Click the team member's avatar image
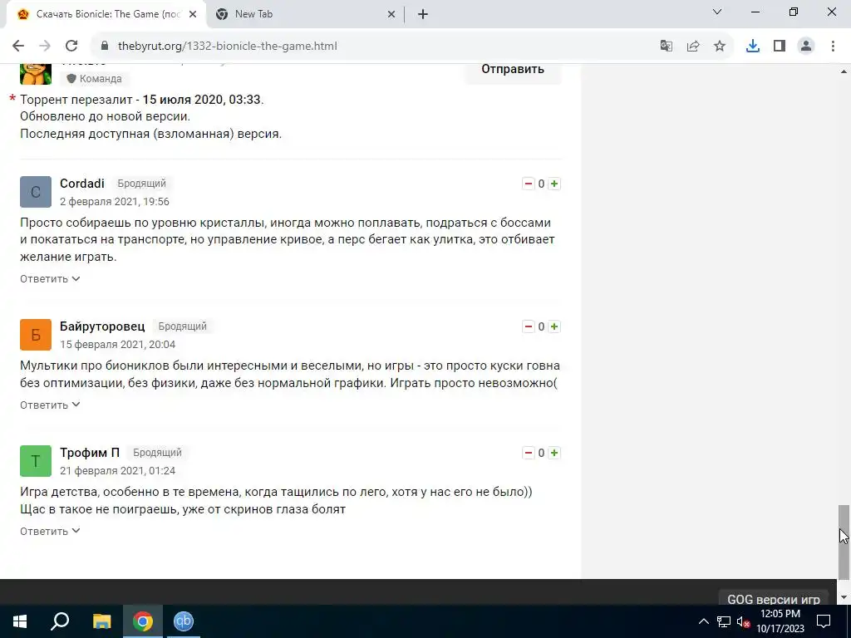This screenshot has width=851, height=638. point(36,74)
